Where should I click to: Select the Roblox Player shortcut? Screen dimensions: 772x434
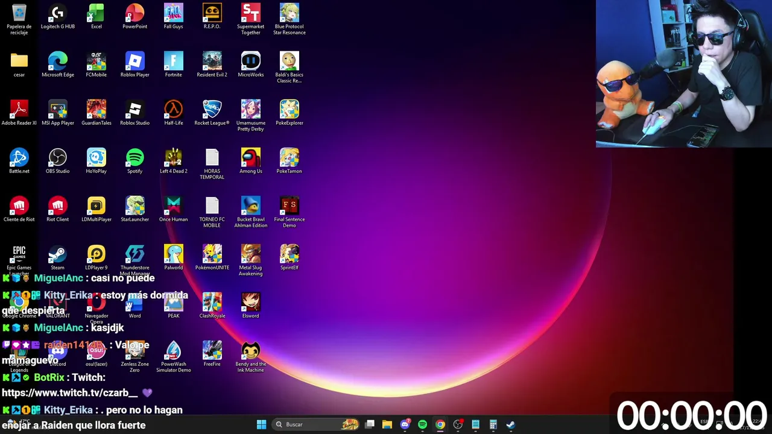tap(134, 65)
